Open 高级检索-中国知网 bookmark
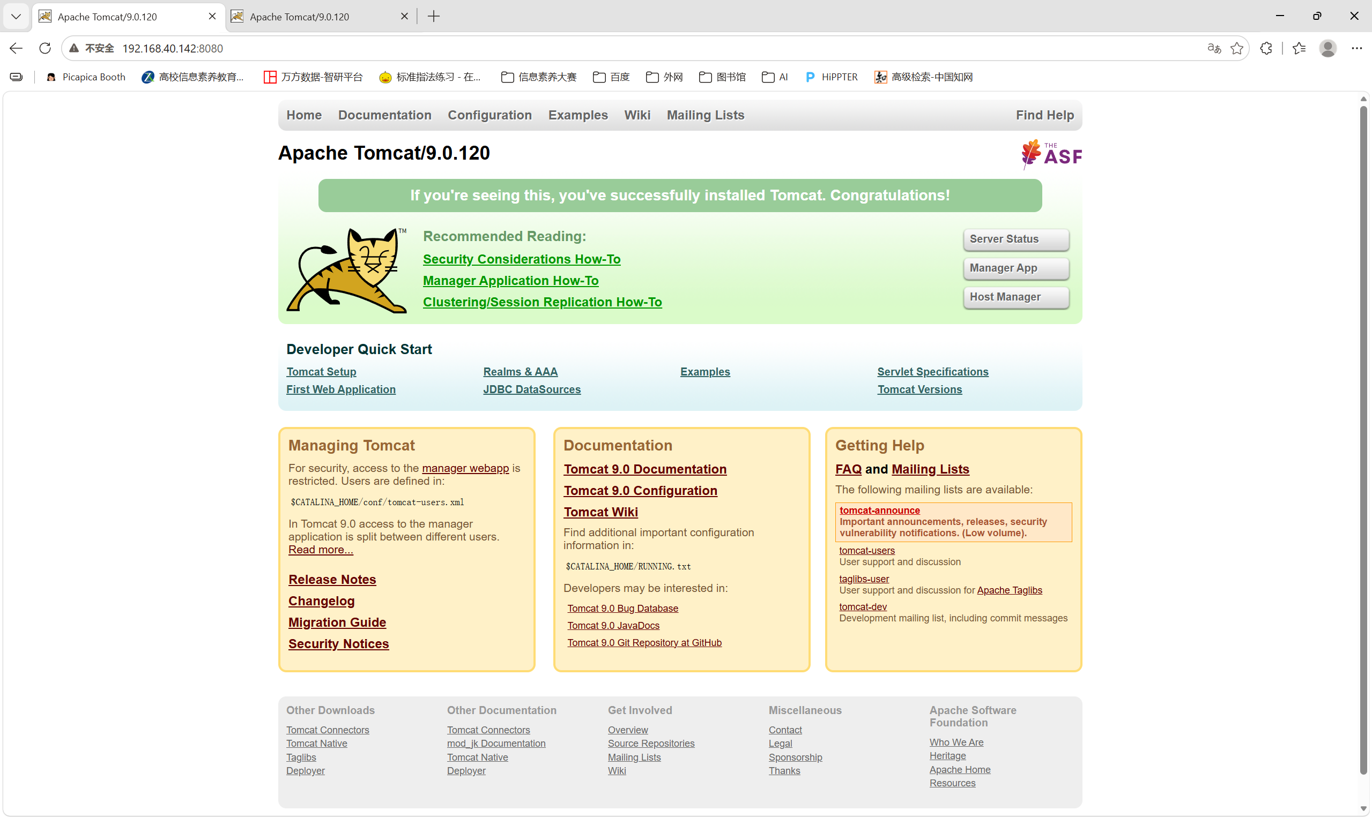The image size is (1372, 818). coord(924,77)
